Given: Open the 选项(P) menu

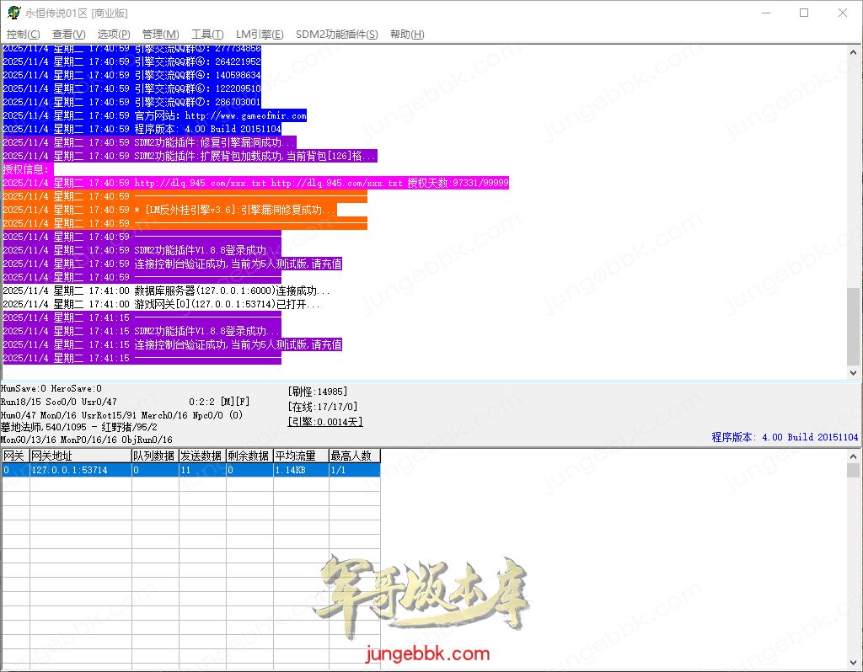Looking at the screenshot, I should 114,35.
